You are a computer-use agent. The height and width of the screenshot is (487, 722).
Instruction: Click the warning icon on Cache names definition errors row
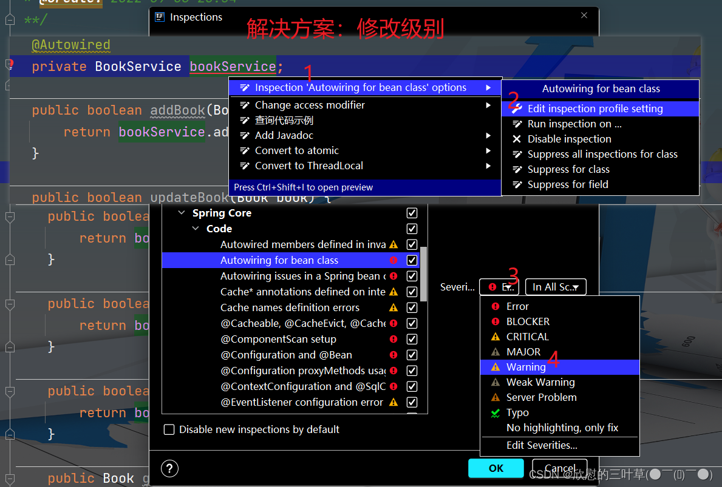(x=393, y=307)
